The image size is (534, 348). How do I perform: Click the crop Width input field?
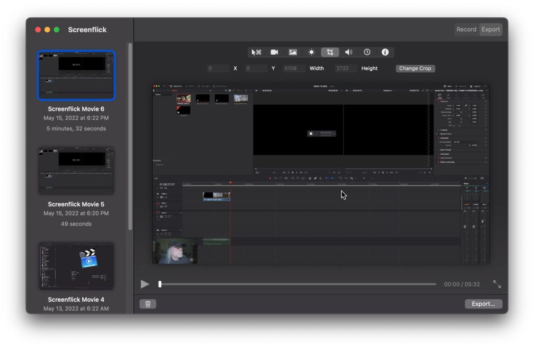click(294, 68)
